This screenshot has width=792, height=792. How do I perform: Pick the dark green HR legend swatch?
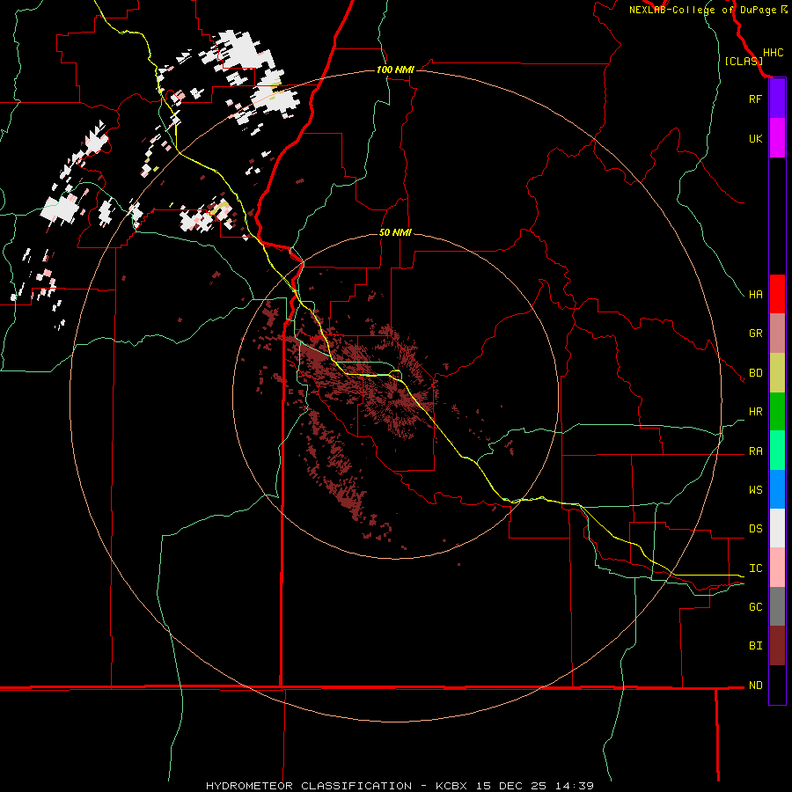tap(777, 412)
